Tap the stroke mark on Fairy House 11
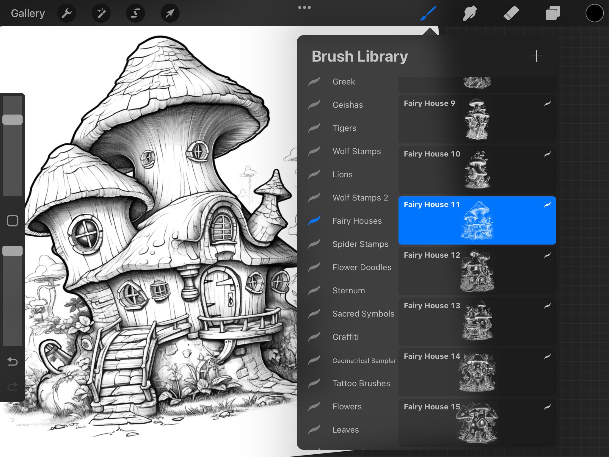Image resolution: width=609 pixels, height=457 pixels. pyautogui.click(x=547, y=205)
